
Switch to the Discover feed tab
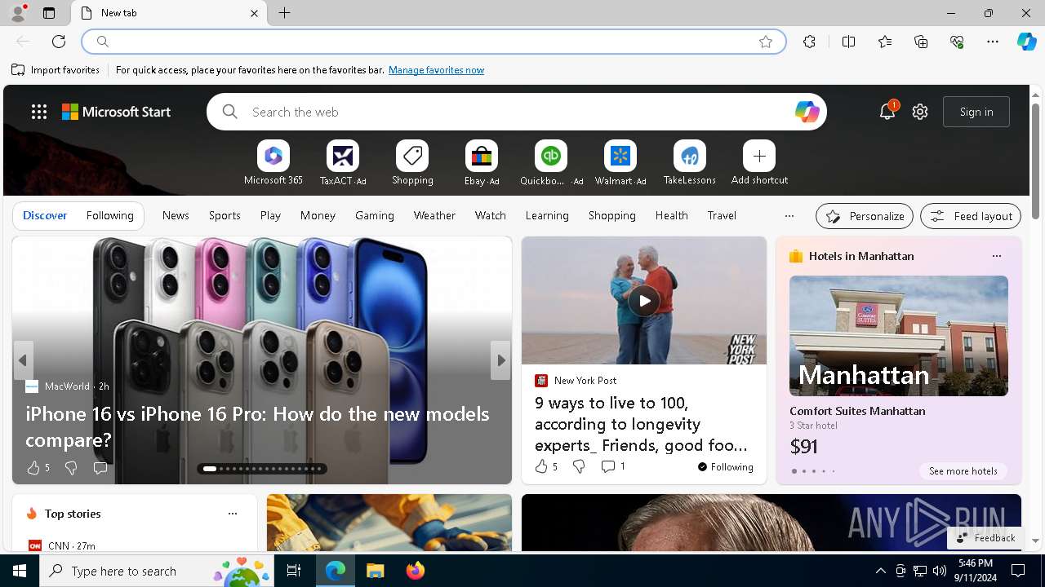click(x=45, y=215)
